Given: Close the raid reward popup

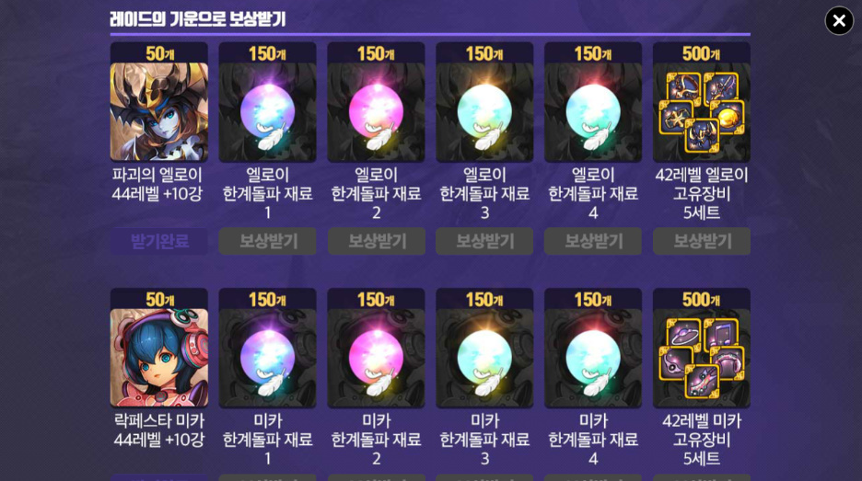Looking at the screenshot, I should pos(839,21).
